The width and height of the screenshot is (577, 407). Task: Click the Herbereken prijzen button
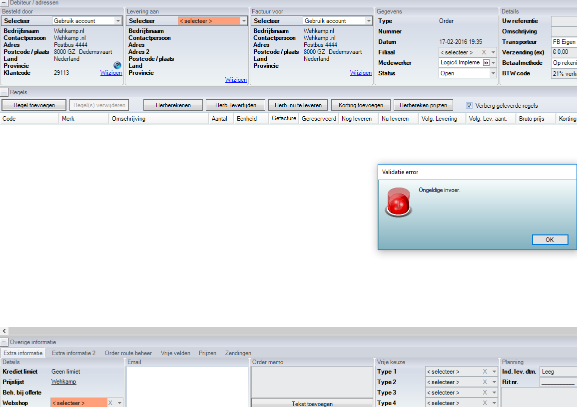pos(423,105)
